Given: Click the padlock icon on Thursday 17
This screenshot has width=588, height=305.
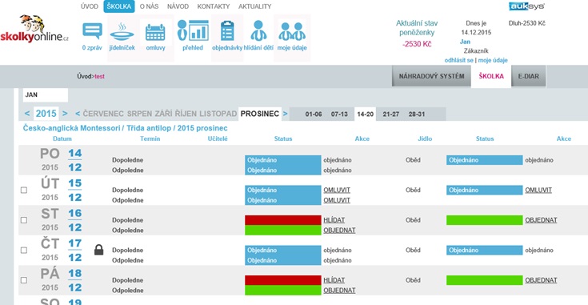Looking at the screenshot, I should click(98, 250).
